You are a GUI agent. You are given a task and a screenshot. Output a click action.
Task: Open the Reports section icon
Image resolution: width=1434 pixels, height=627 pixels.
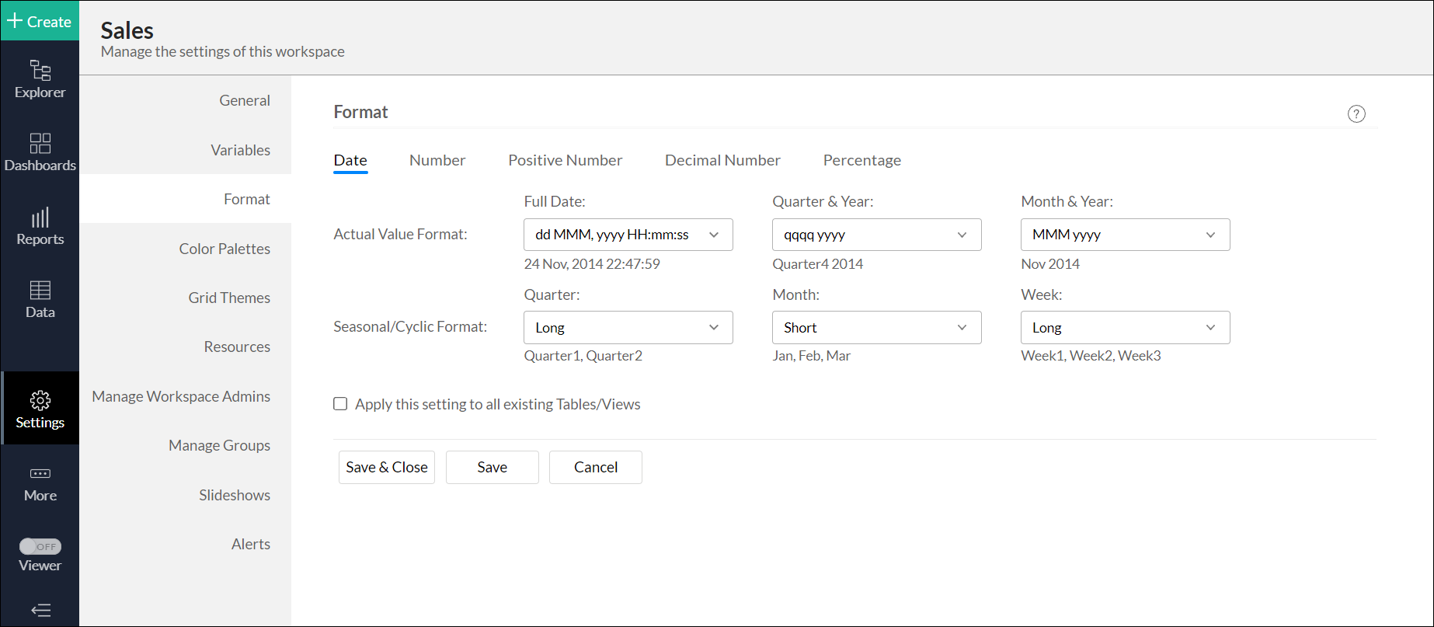(40, 218)
